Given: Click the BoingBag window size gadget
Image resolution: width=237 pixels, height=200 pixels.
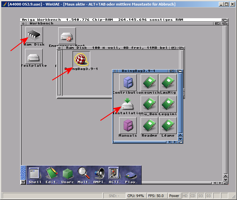Looking at the screenshot, I should point(180,142).
